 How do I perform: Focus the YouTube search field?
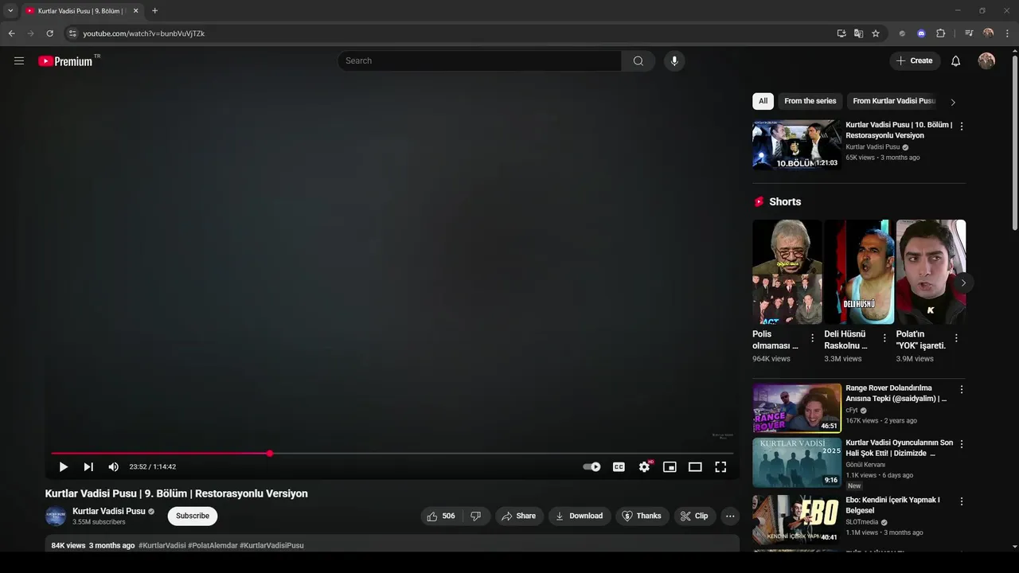point(479,61)
